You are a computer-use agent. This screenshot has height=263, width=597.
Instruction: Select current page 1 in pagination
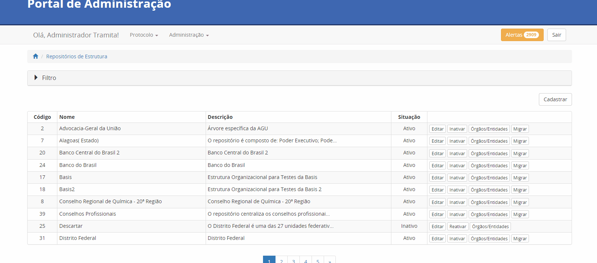tap(269, 260)
